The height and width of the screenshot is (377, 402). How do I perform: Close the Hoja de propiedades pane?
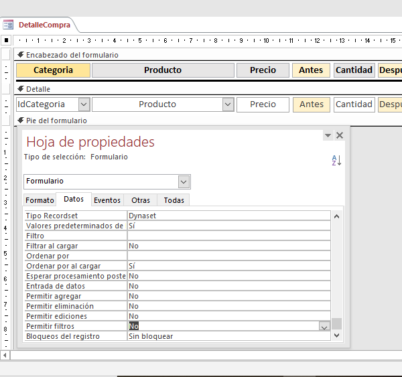340,135
